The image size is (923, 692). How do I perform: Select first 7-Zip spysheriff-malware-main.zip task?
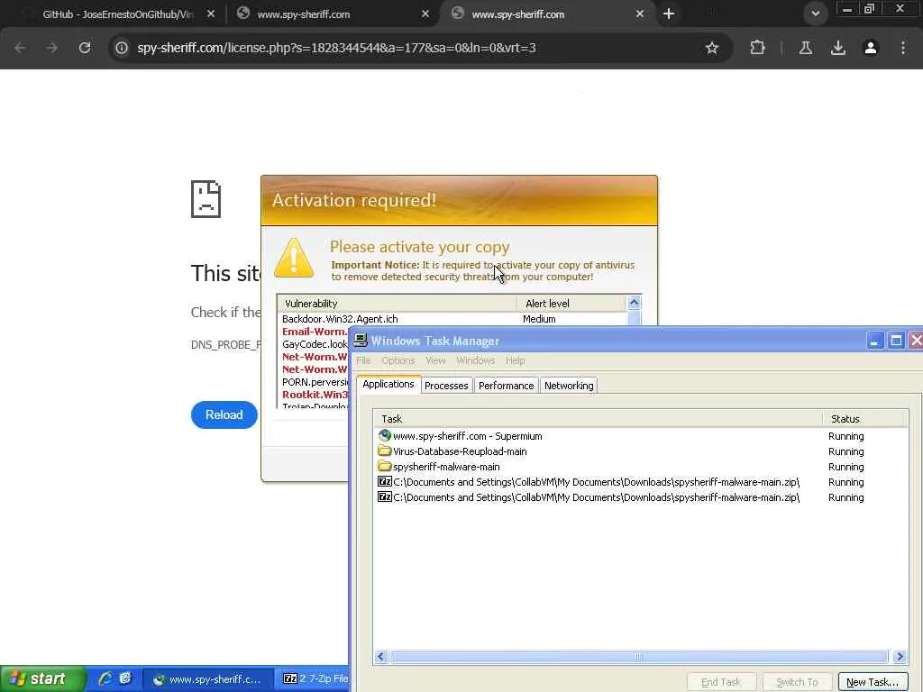coord(642,482)
